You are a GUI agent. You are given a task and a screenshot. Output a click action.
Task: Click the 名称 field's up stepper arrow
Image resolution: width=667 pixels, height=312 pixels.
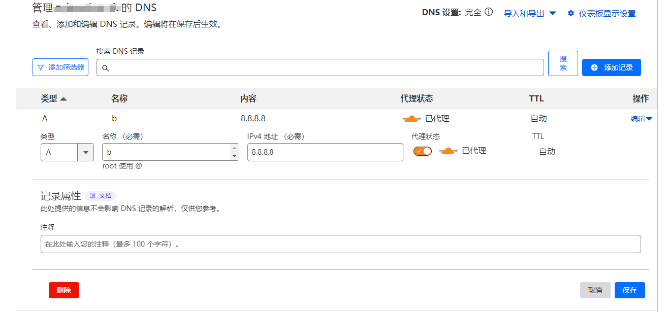234,149
